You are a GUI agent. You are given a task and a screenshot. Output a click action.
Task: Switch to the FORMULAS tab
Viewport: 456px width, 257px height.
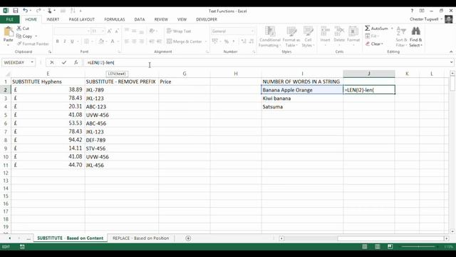tap(115, 19)
